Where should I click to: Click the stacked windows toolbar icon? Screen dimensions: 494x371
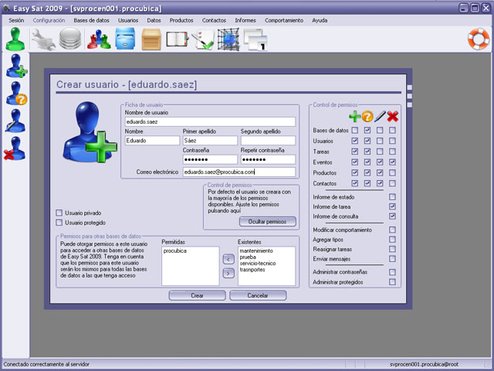click(255, 39)
